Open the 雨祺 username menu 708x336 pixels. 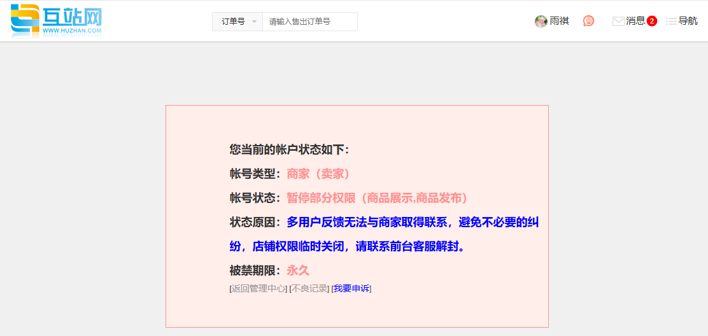[x=559, y=21]
